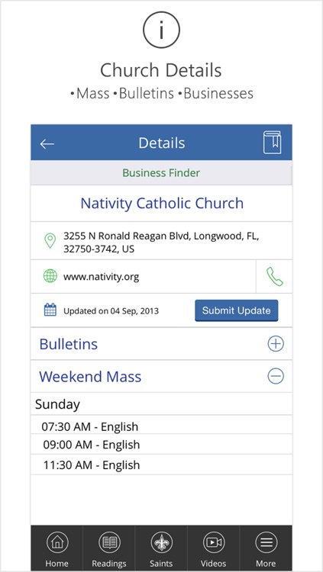Open the bookmark book icon in header
The height and width of the screenshot is (572, 323).
[272, 143]
